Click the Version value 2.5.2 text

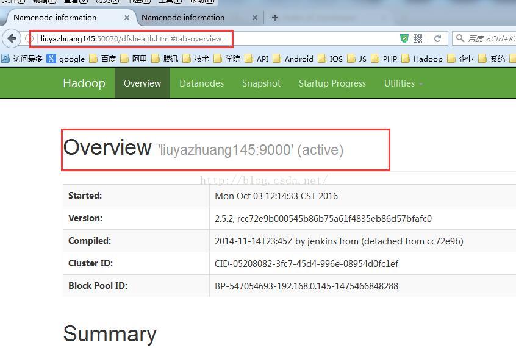(323, 218)
